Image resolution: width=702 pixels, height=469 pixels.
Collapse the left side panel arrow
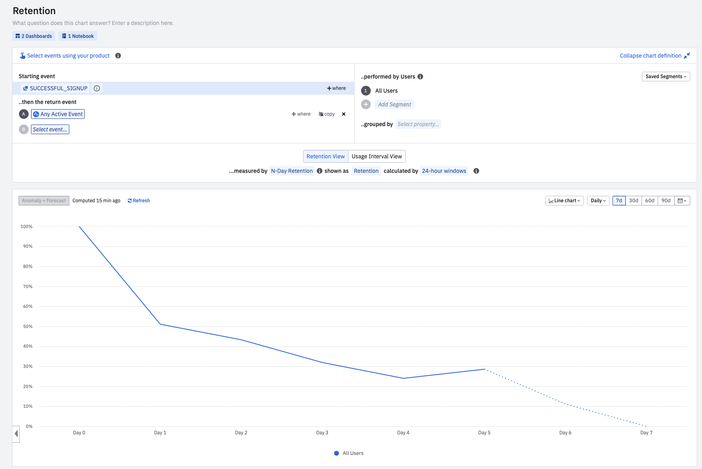tap(16, 434)
